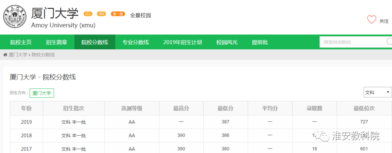Click the large 厦门大学 title
Viewport: 392px width, 153px height.
pyautogui.click(x=55, y=13)
